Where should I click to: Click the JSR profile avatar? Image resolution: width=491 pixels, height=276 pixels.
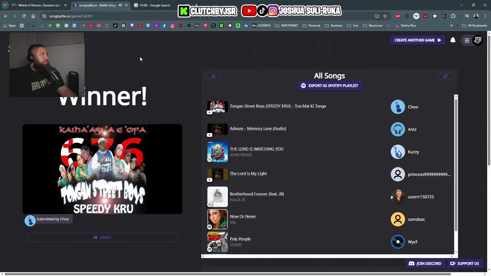478,40
